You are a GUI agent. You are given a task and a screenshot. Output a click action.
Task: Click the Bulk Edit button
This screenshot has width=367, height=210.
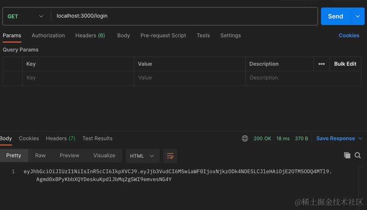pos(345,64)
